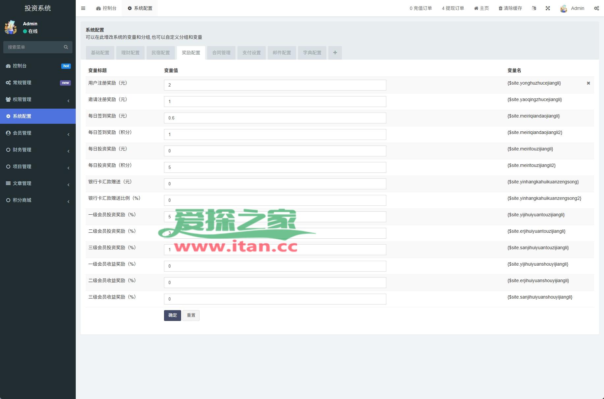The width and height of the screenshot is (604, 399).
Task: Expand the 积分商城 sidebar menu
Action: 38,200
